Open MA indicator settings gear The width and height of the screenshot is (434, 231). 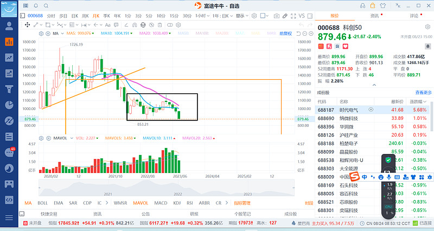pos(41,34)
